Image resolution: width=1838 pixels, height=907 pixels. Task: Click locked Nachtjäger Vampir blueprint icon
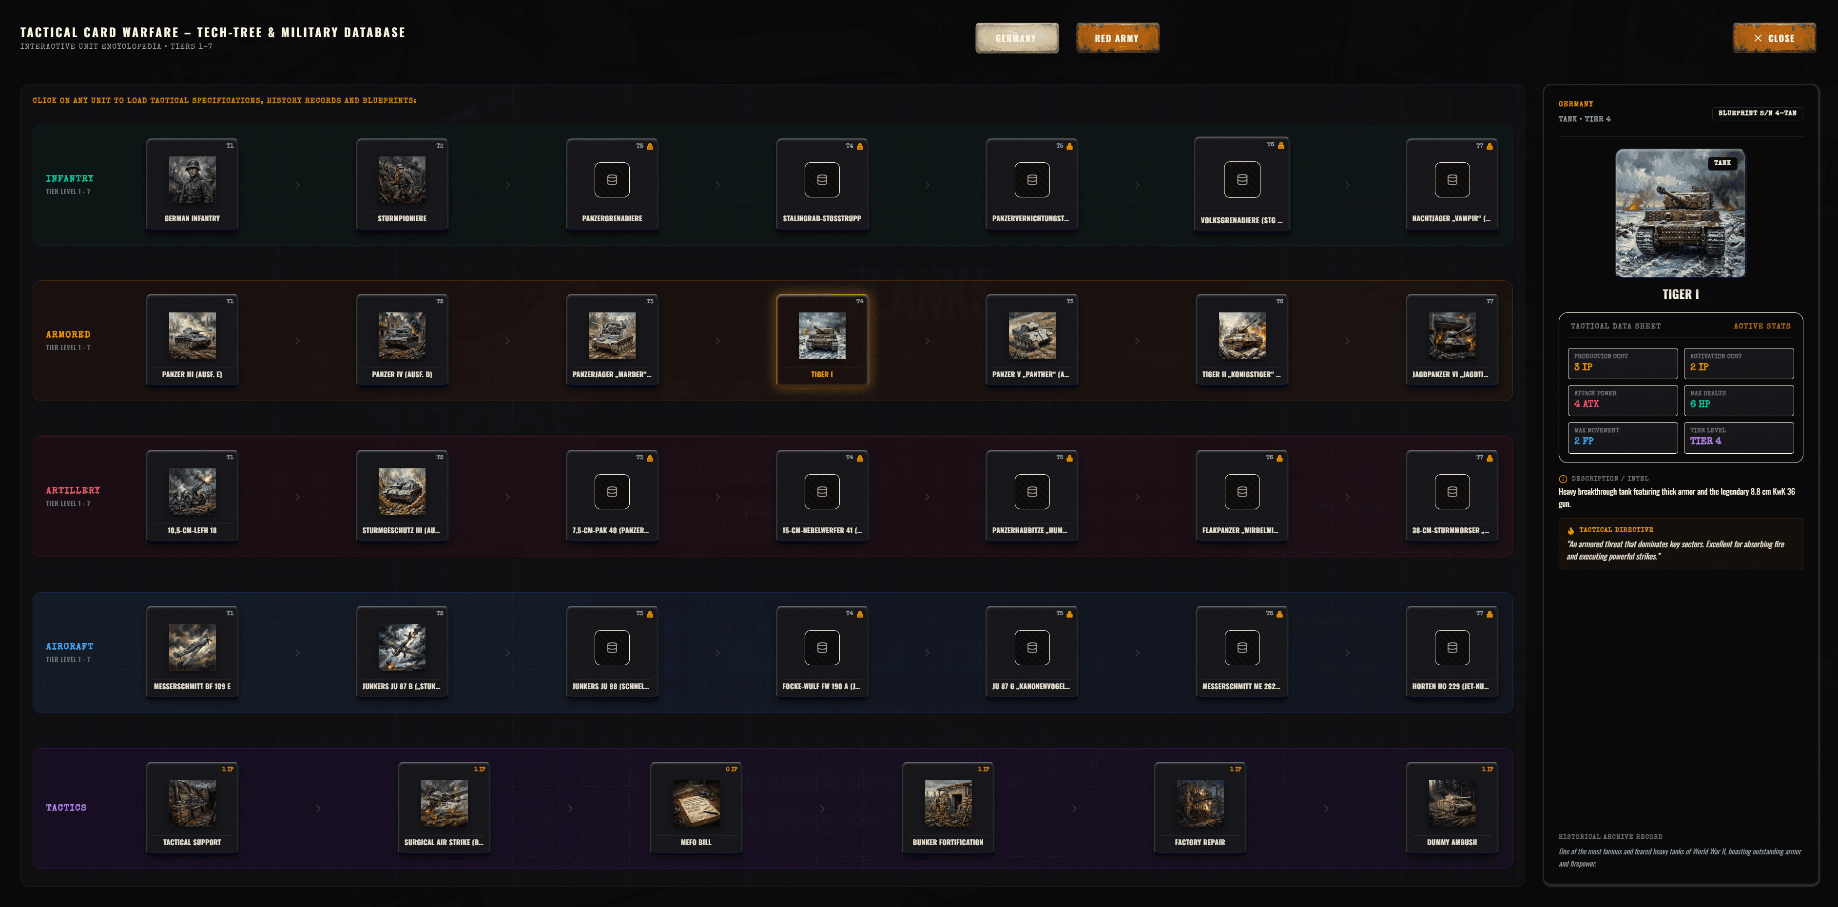pyautogui.click(x=1452, y=180)
